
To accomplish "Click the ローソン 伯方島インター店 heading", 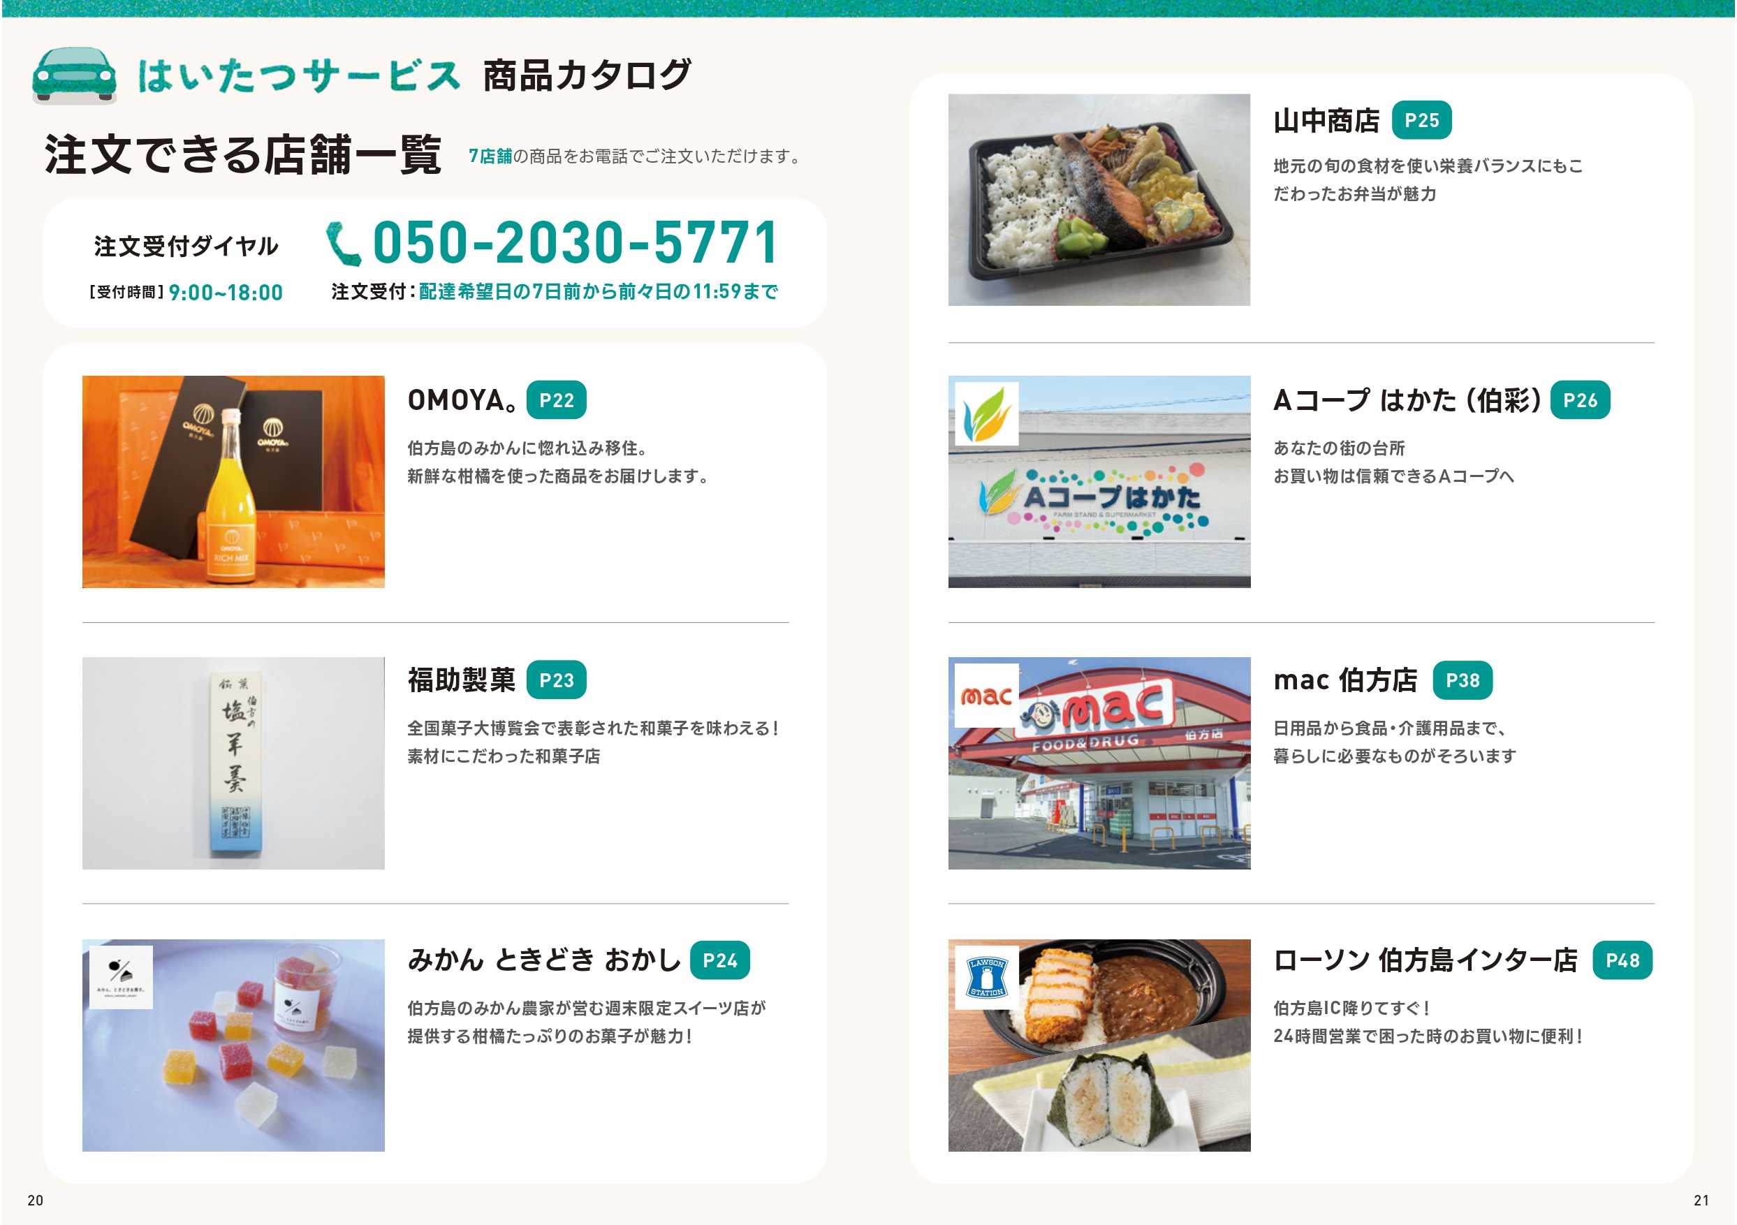I will 1425,960.
